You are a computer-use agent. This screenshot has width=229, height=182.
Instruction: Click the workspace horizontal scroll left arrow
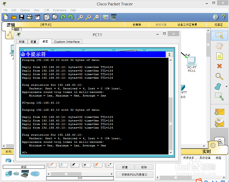[4, 146]
